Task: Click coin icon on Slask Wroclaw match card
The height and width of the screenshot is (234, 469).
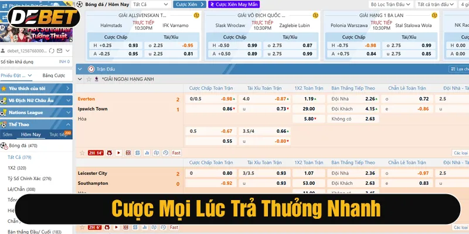Action: tap(315, 15)
